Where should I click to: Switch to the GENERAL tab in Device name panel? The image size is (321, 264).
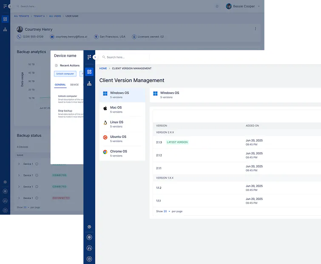click(x=60, y=85)
